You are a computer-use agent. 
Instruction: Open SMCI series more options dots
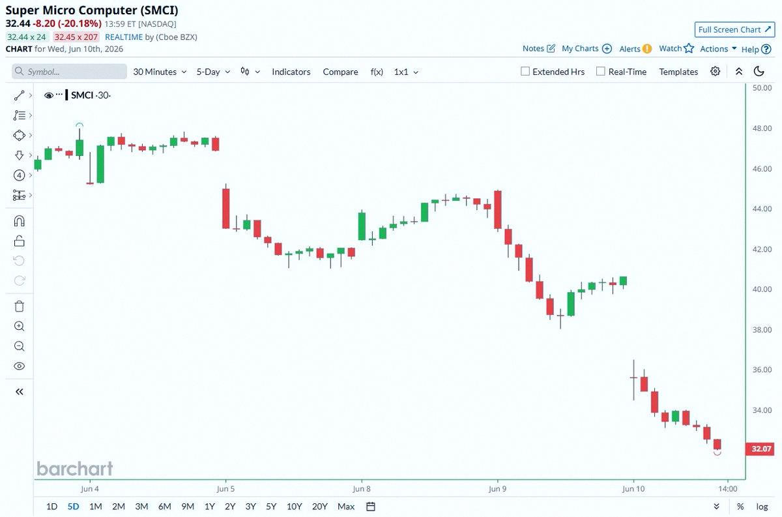click(x=59, y=95)
